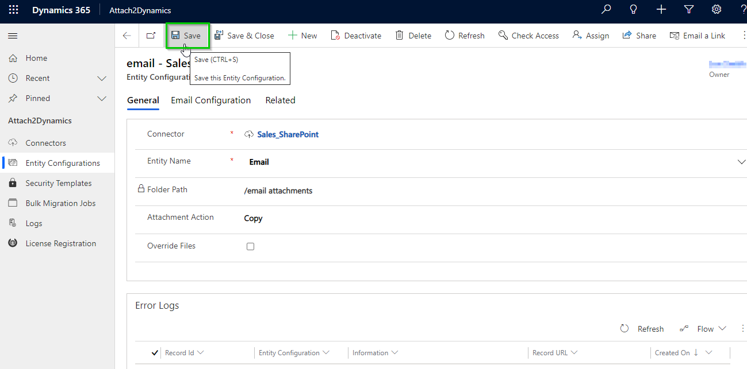The height and width of the screenshot is (369, 747).
Task: Click the back arrow in command bar
Action: coord(127,36)
